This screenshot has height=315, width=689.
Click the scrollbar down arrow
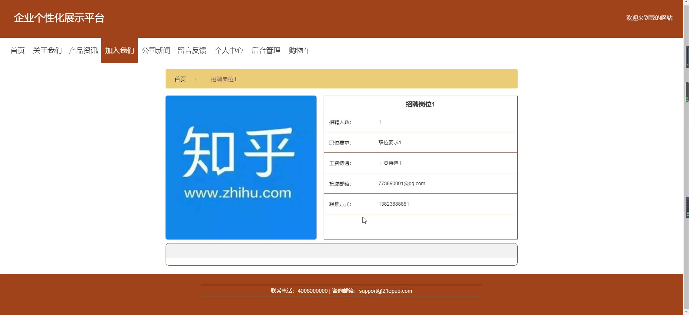click(x=686, y=312)
